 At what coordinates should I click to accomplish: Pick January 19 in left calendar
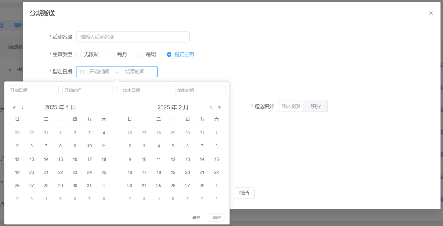tap(17, 172)
